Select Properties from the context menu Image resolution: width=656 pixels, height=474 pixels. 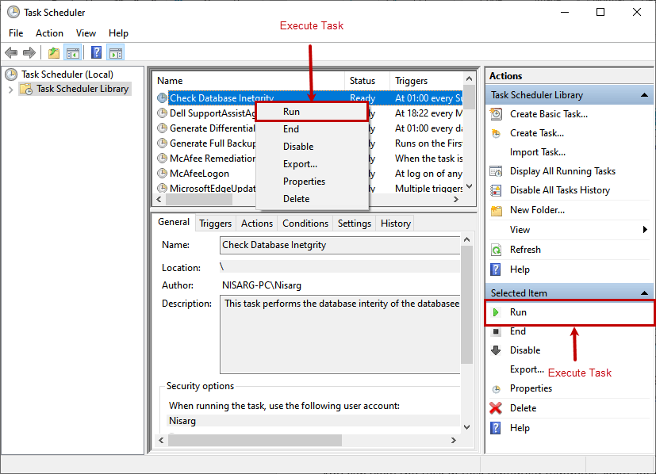pyautogui.click(x=304, y=181)
